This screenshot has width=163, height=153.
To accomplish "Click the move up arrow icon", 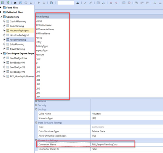I will pos(39,3).
